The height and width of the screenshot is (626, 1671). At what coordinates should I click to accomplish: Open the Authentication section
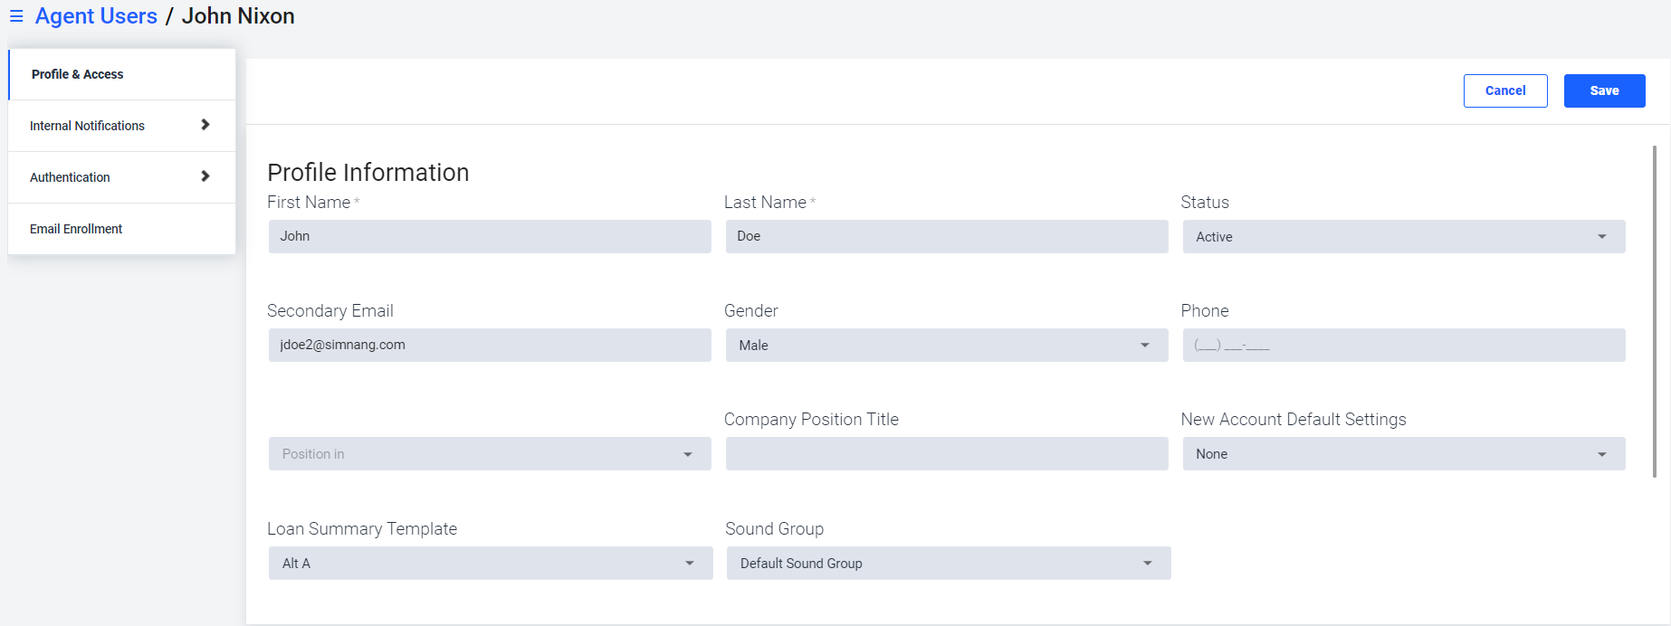coord(121,177)
